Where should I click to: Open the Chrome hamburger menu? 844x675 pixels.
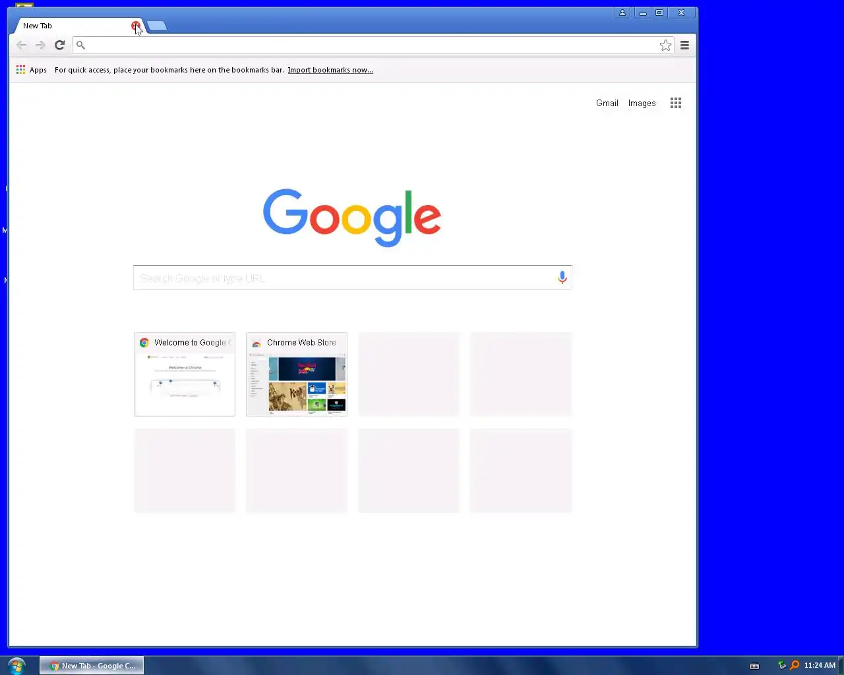(x=684, y=45)
